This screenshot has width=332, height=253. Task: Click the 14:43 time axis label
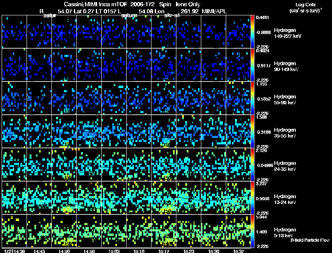39,251
